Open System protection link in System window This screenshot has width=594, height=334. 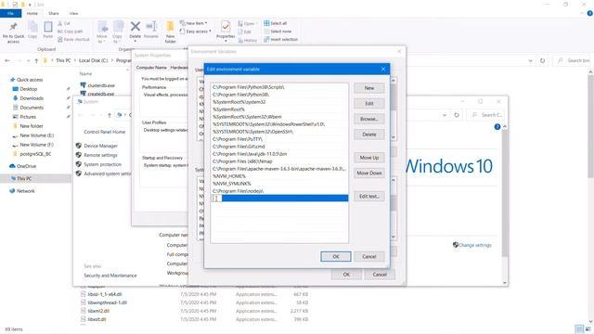pos(103,164)
